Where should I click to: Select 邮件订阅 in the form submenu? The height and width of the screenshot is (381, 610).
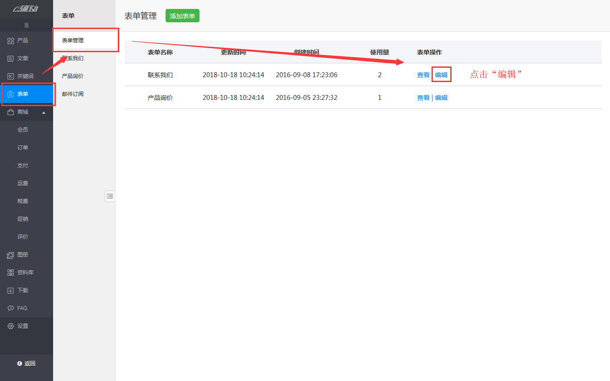73,94
